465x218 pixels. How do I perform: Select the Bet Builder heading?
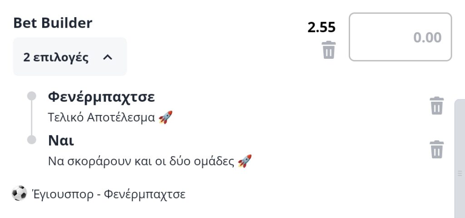point(53,23)
